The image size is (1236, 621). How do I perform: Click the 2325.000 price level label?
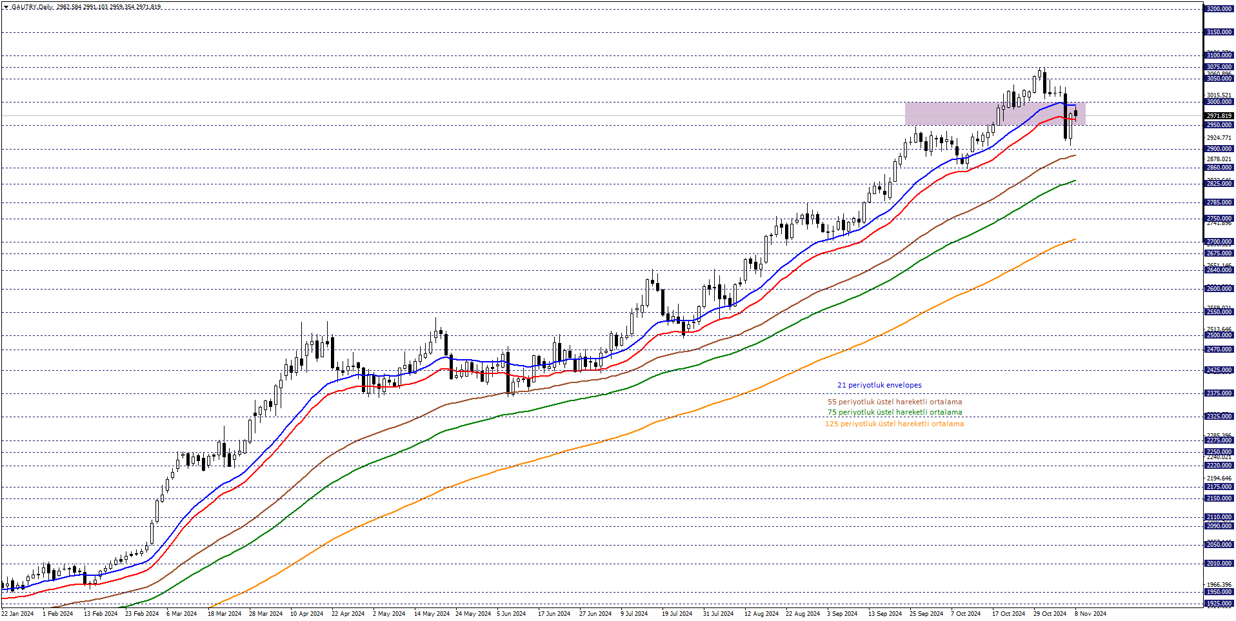(1219, 417)
